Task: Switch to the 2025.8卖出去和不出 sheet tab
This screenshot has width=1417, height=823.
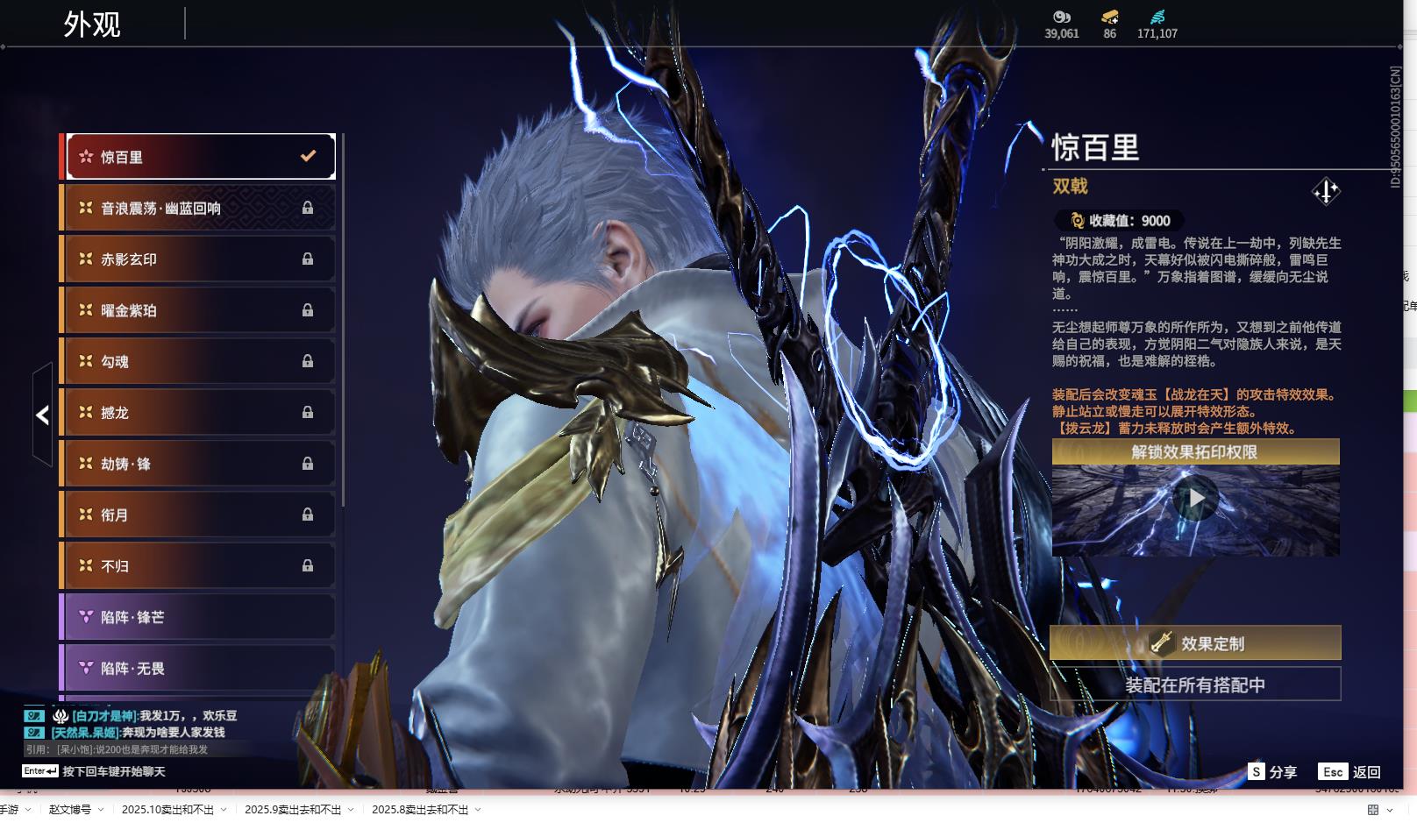Action: [x=419, y=810]
